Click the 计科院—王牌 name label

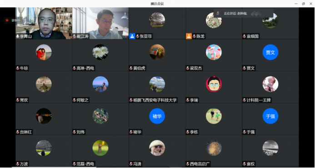259,100
